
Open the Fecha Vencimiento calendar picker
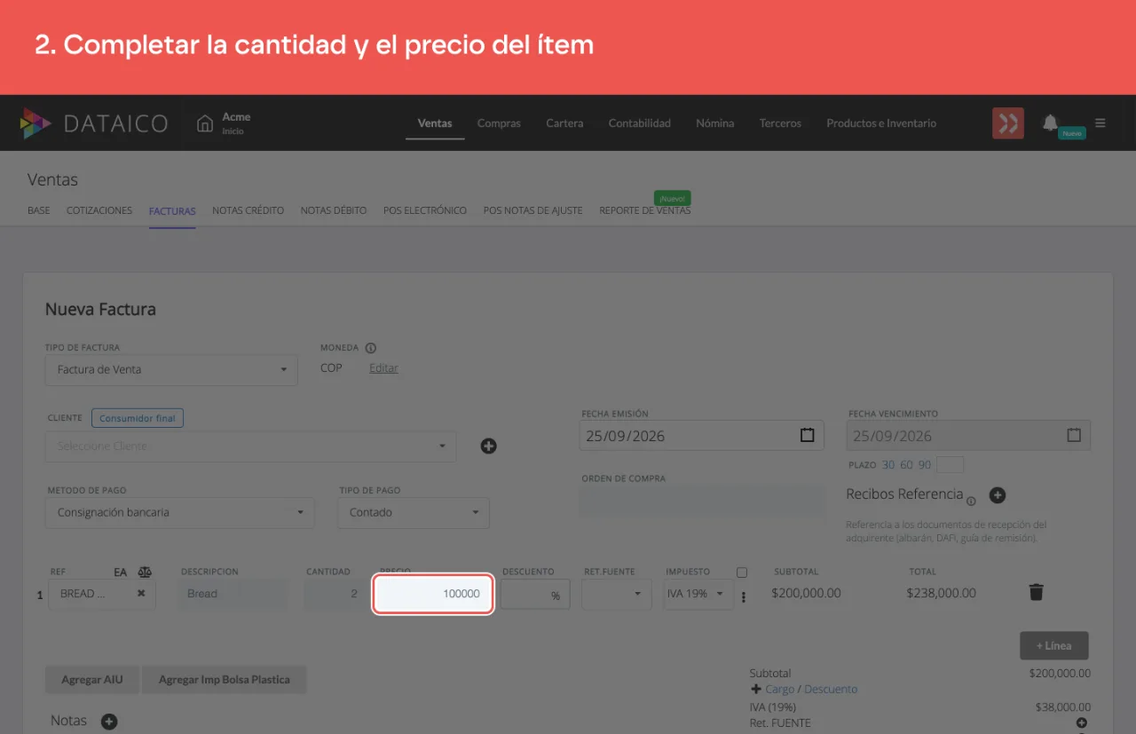coord(1074,436)
